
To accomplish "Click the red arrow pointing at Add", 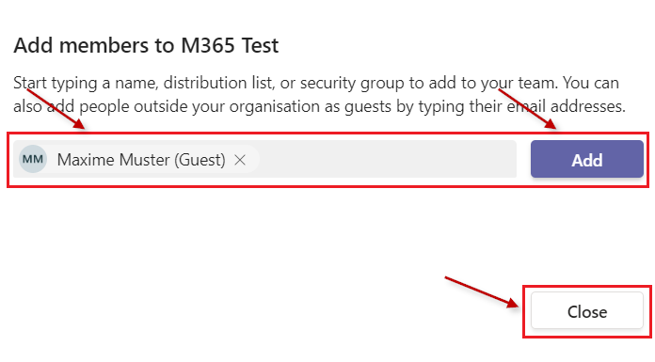I will [x=528, y=109].
